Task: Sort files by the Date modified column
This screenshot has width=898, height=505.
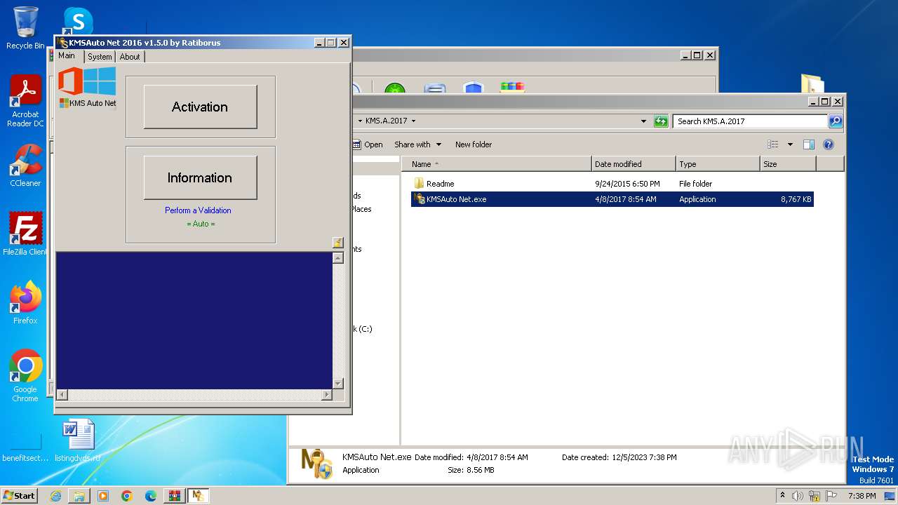Action: point(634,164)
